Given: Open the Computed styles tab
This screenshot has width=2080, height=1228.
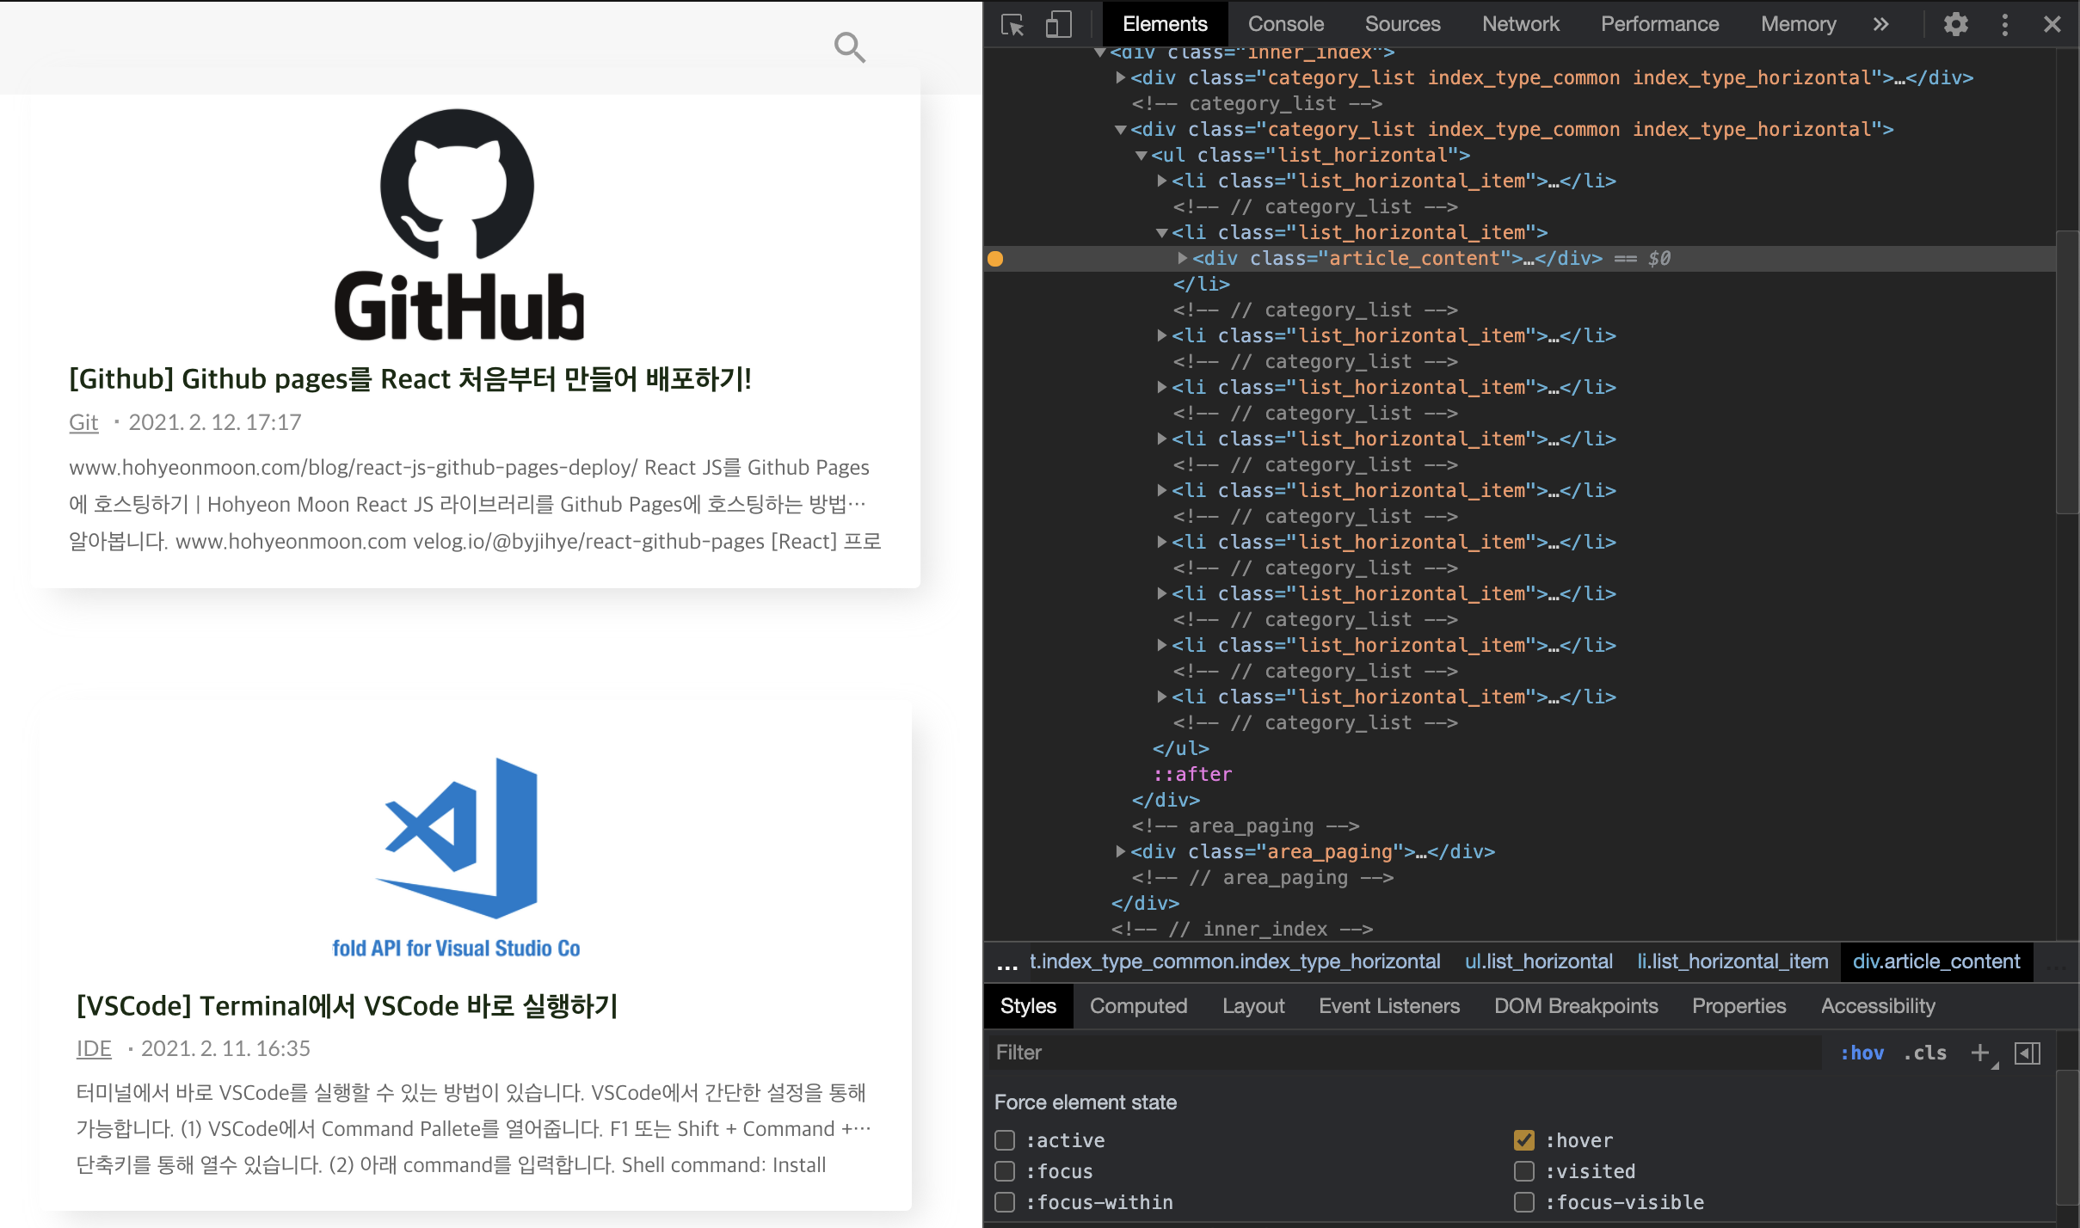Looking at the screenshot, I should [x=1137, y=1006].
